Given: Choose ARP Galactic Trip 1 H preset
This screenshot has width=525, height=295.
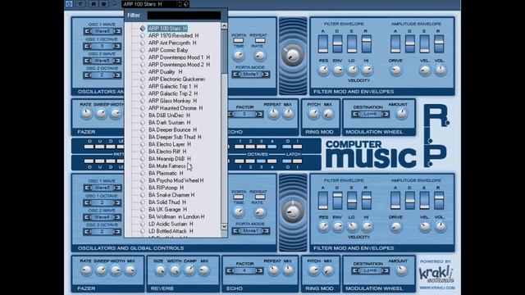Looking at the screenshot, I should pyautogui.click(x=173, y=86).
